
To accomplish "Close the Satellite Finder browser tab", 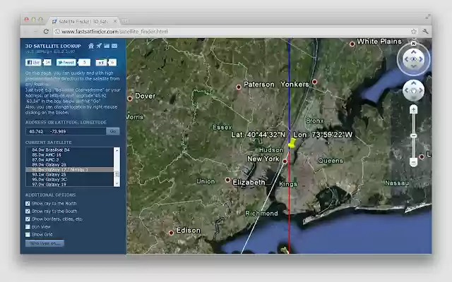I will [115, 21].
